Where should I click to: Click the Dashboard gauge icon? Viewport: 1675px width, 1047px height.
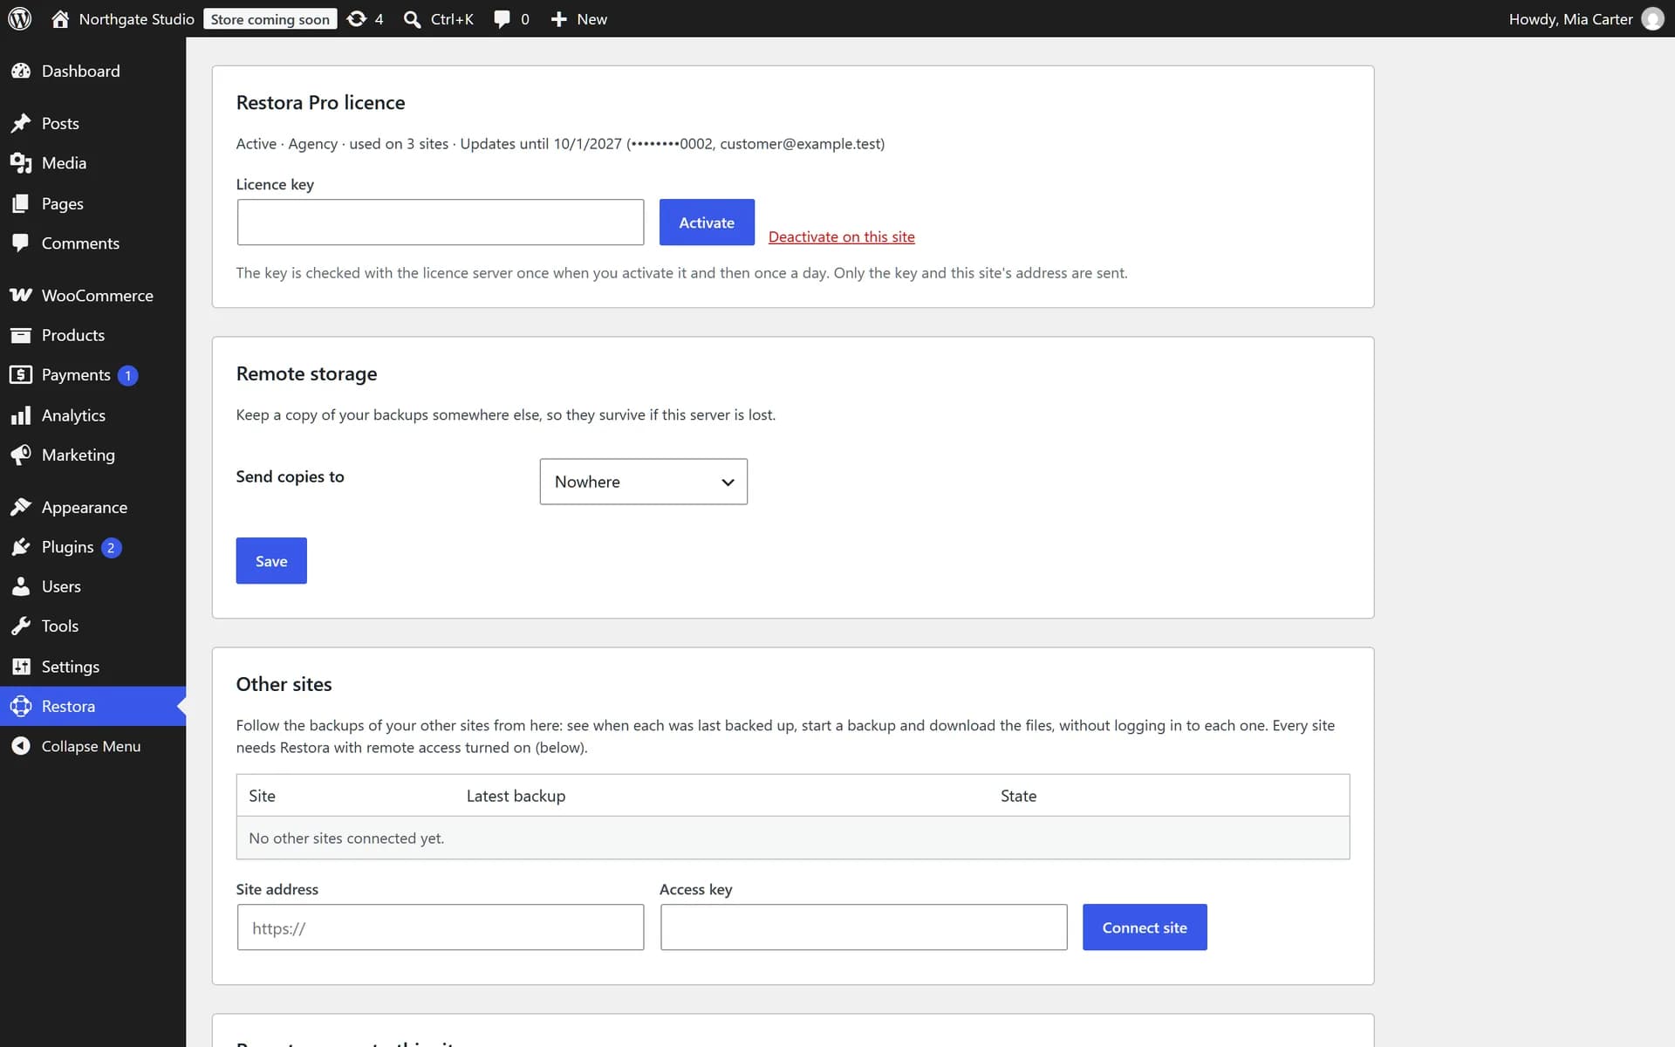coord(21,71)
